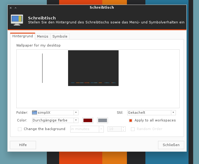Viewport: 199px width, 164px height.
Task: Open the Folder dropdown showing simpliX
Action: click(x=76, y=113)
